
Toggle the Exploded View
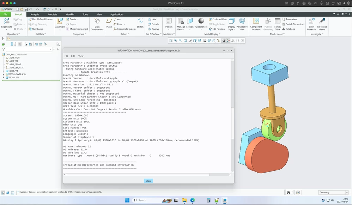(x=219, y=19)
